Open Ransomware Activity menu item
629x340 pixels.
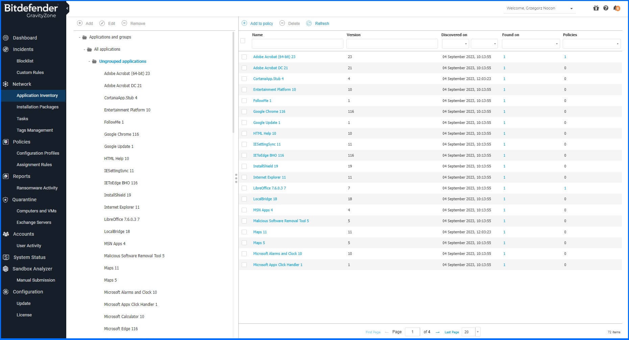coord(37,188)
